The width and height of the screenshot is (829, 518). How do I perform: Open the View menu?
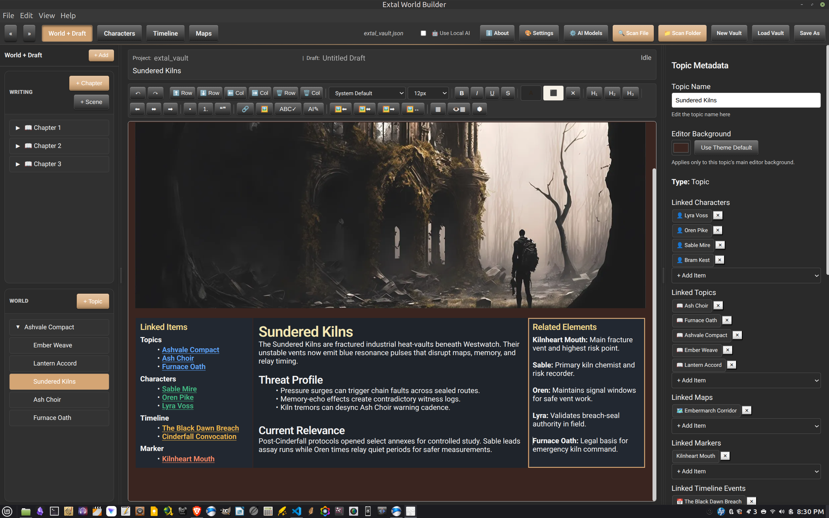[47, 16]
